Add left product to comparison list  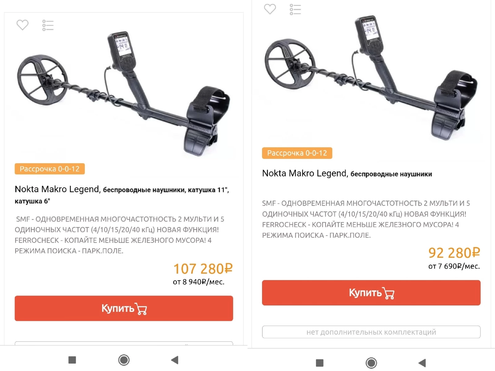pos(48,25)
